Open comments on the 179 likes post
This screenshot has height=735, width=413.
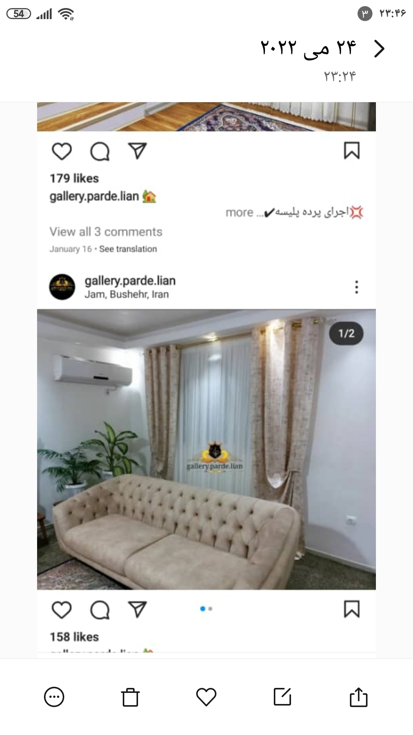tap(100, 151)
